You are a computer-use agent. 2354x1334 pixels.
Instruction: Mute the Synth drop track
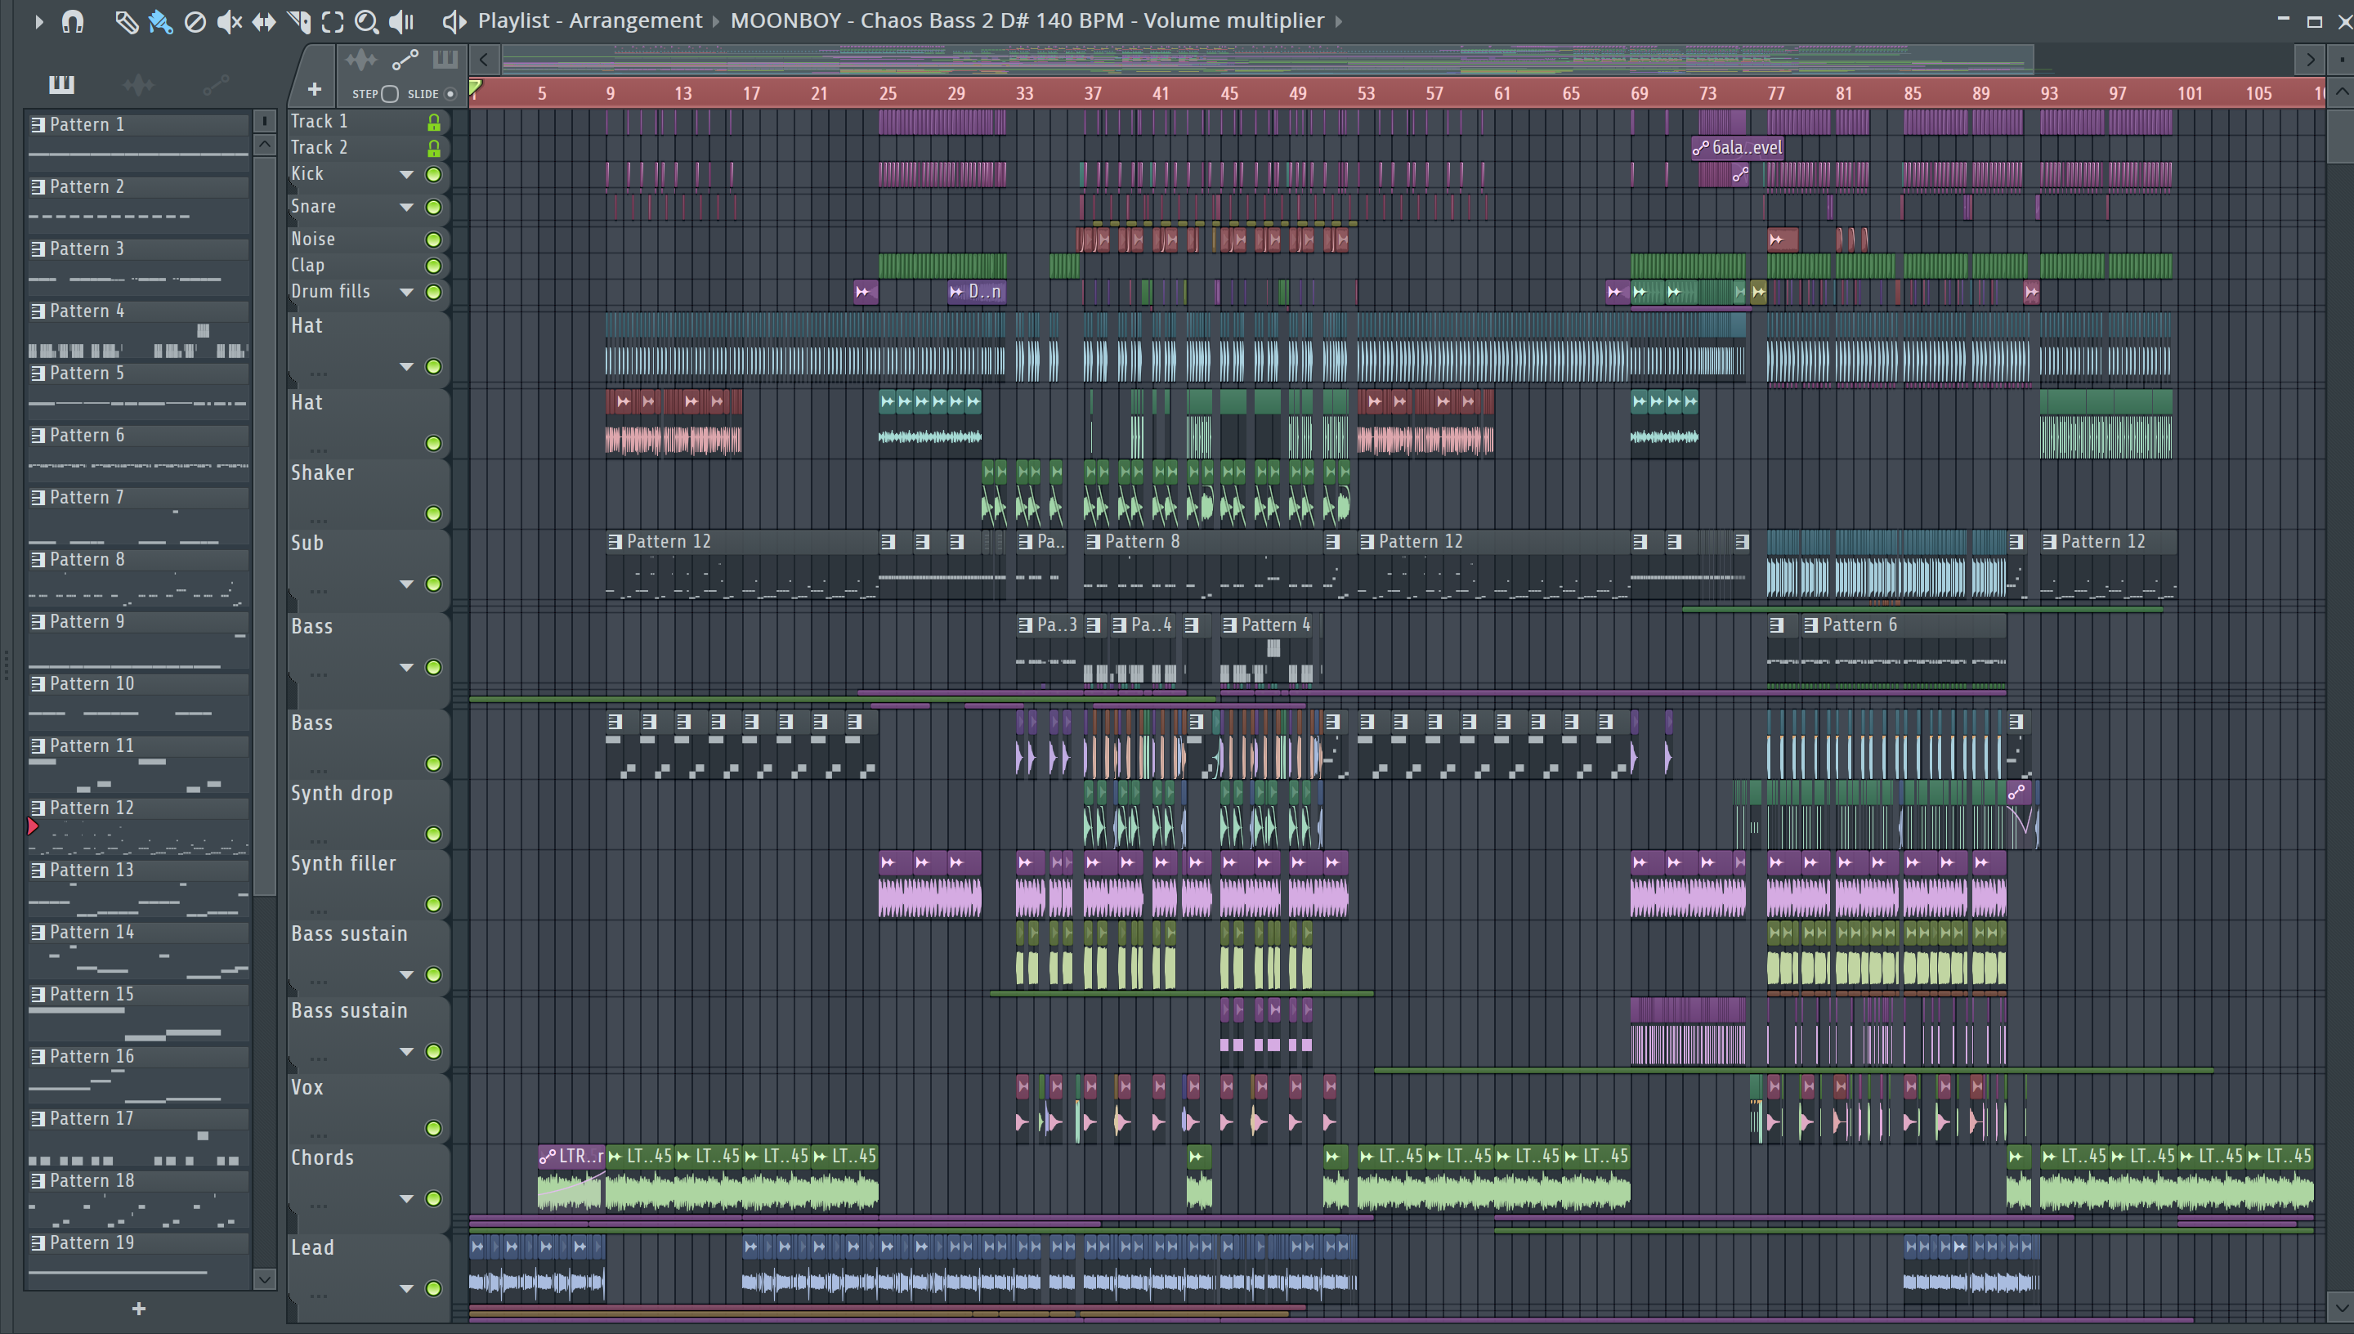click(x=434, y=835)
